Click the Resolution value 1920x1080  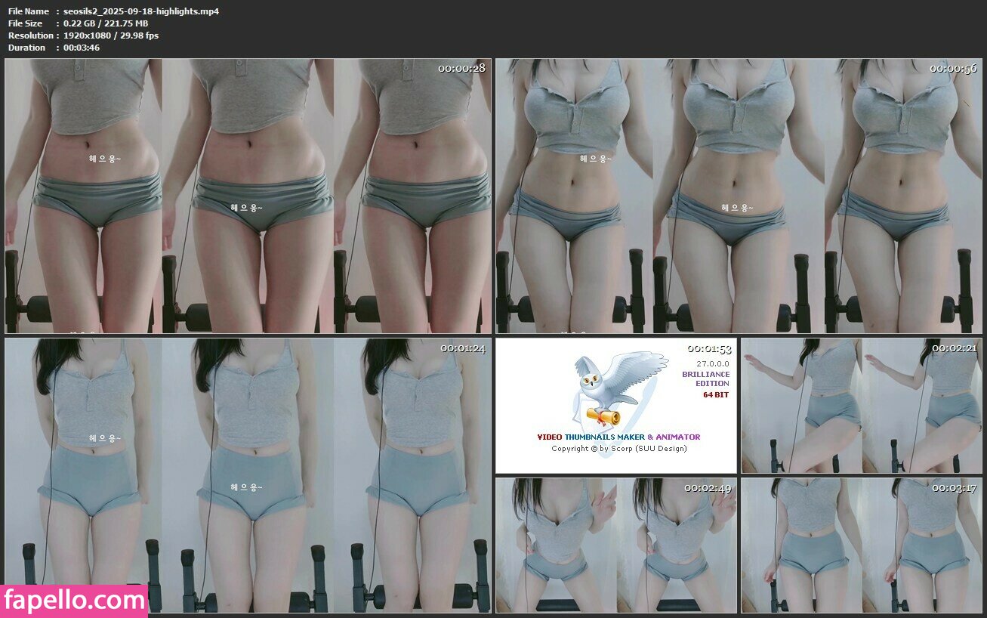pyautogui.click(x=91, y=36)
